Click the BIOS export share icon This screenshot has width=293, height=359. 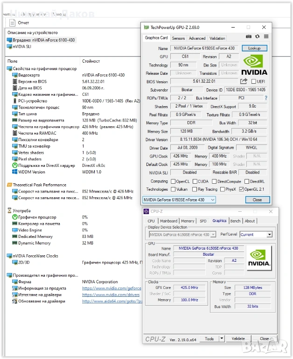[244, 81]
